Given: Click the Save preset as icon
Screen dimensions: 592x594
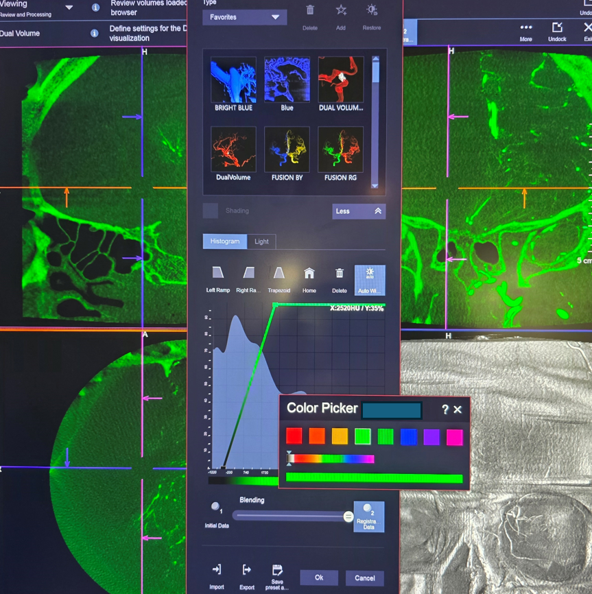Looking at the screenshot, I should click(277, 570).
